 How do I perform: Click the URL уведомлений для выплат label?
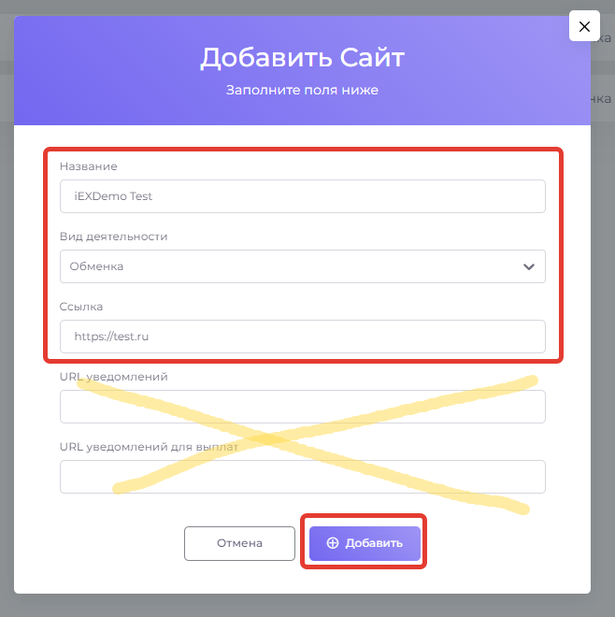point(149,447)
